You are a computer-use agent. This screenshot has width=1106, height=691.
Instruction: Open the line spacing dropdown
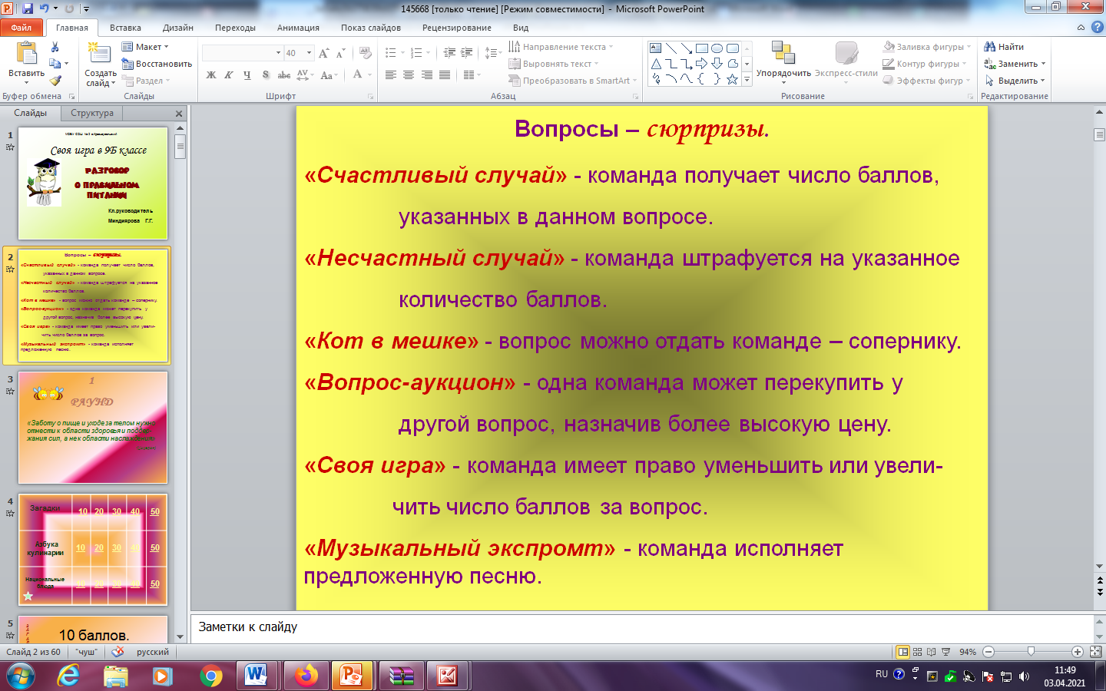click(x=493, y=53)
